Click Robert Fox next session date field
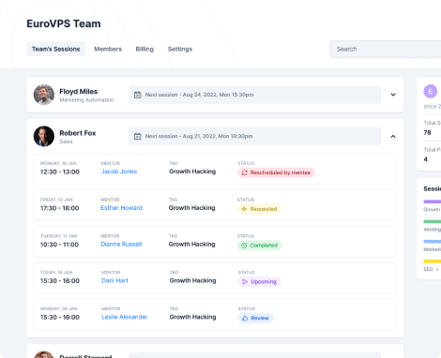This screenshot has width=441, height=358. 254,136
